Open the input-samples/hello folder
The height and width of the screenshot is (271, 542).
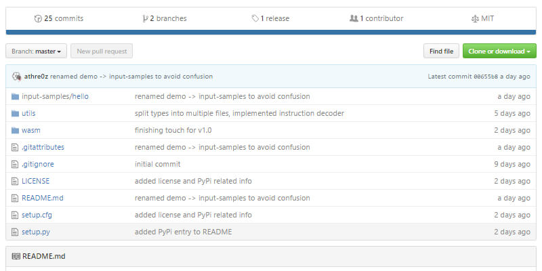(x=55, y=96)
